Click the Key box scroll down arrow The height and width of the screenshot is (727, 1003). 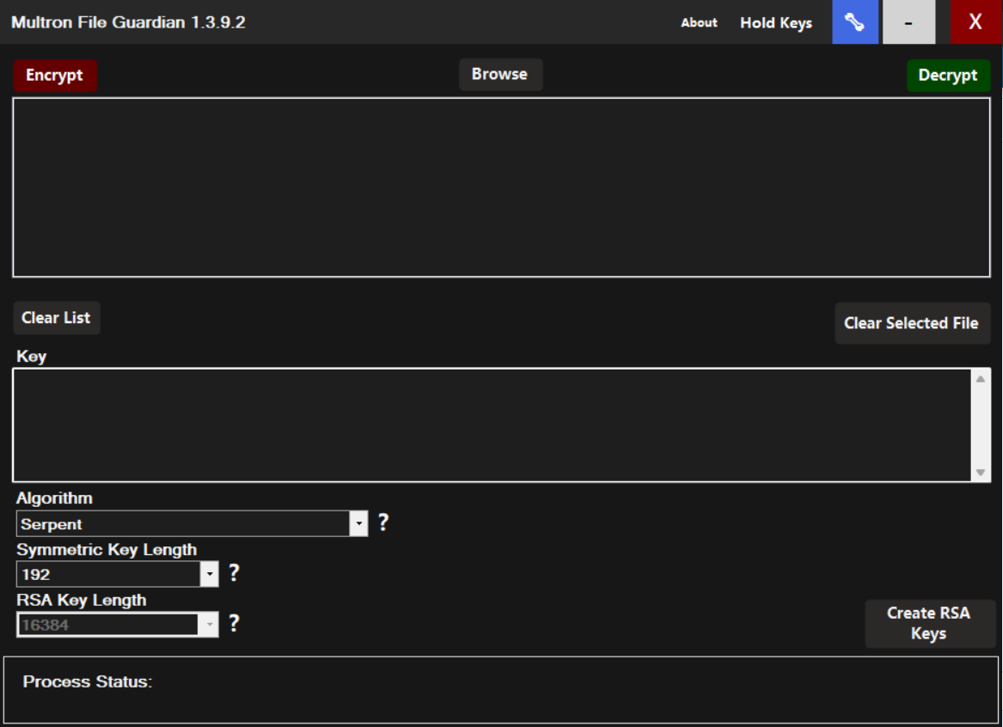[981, 473]
